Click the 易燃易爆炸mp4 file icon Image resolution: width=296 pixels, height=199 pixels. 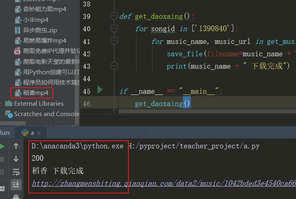click(18, 41)
